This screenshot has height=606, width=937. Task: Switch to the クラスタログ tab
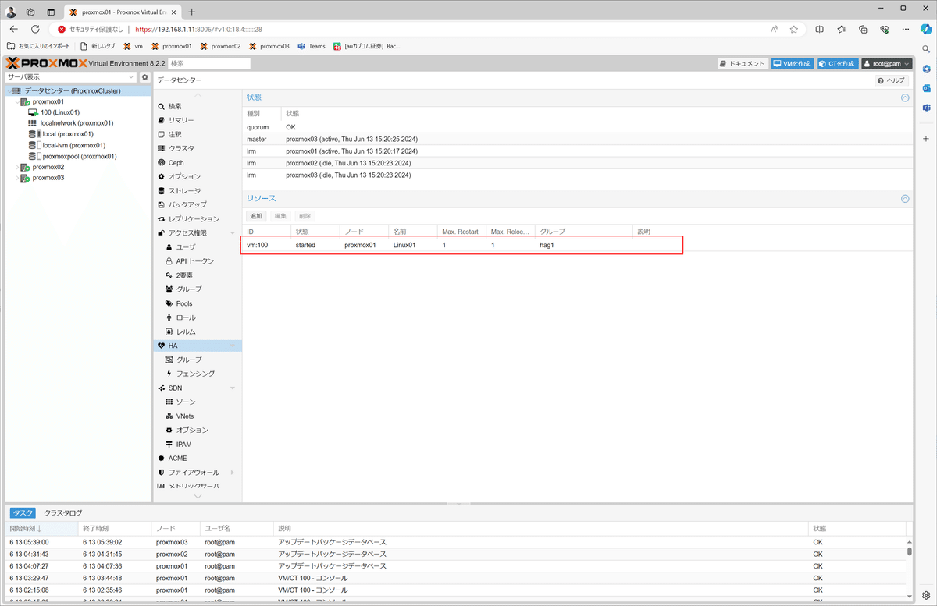(x=63, y=513)
